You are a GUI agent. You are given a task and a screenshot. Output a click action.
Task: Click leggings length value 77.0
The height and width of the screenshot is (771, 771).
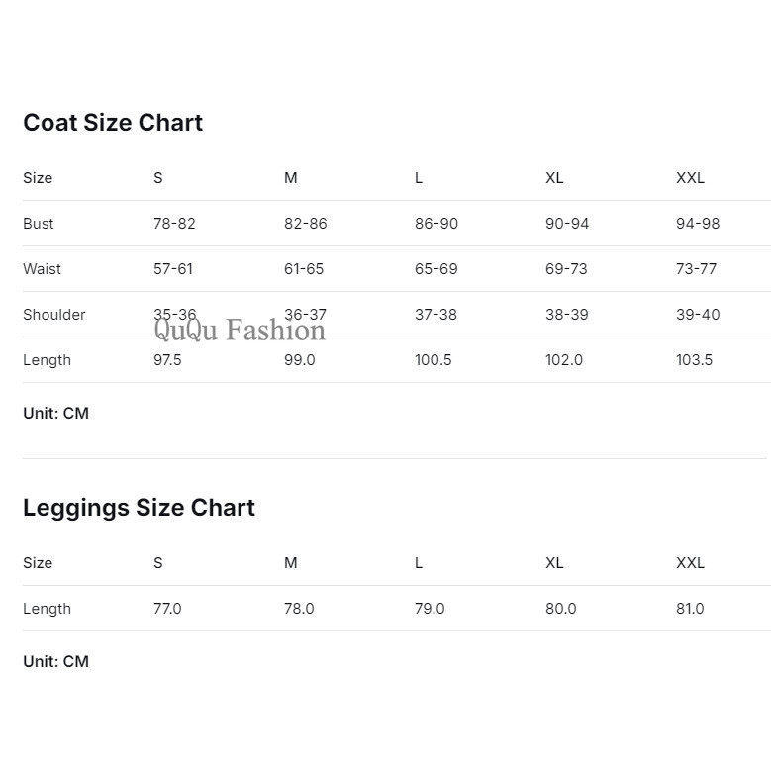(167, 609)
